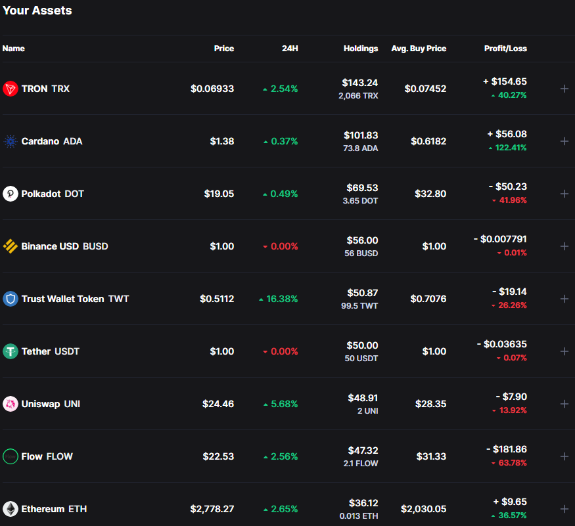
Task: Click the Cardano coin logo icon
Action: [x=10, y=141]
